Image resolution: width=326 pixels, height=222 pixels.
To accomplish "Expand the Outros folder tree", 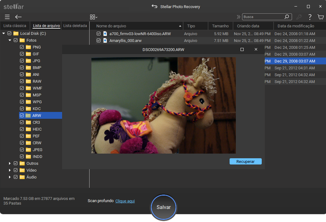I will click(10, 164).
